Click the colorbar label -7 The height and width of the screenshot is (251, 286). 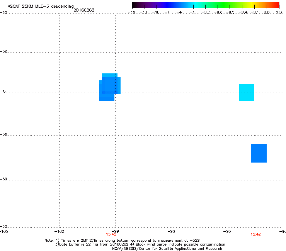pyautogui.click(x=167, y=12)
